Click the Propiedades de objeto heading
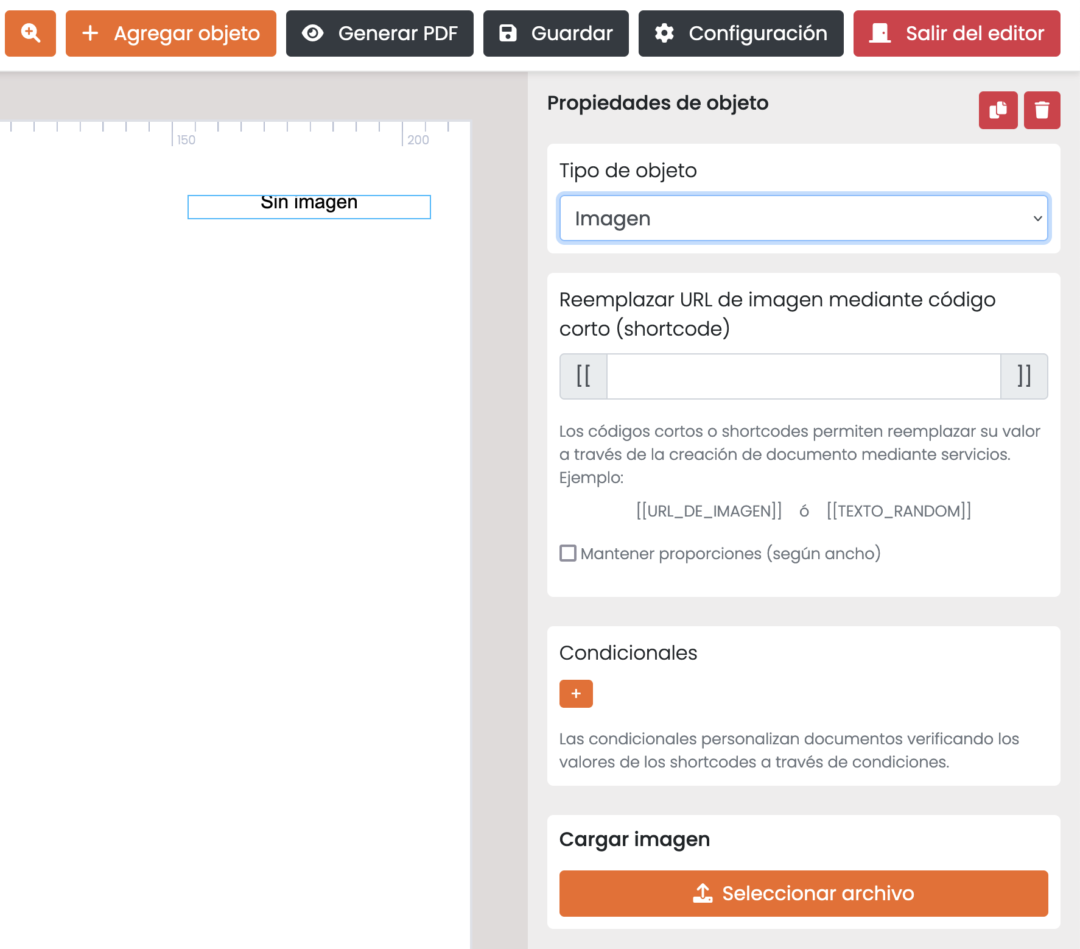This screenshot has width=1080, height=949. [x=657, y=103]
